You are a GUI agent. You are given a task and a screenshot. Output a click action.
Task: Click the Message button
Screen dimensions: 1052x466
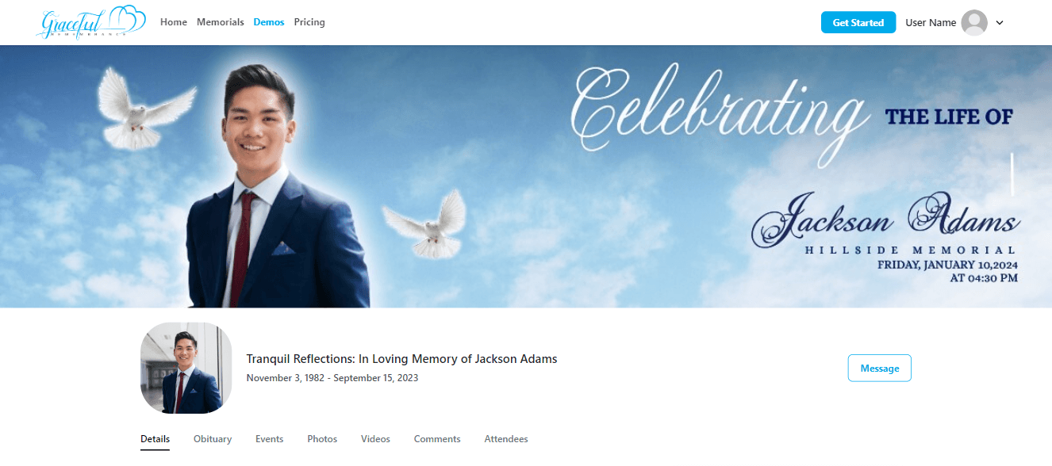[x=880, y=369]
